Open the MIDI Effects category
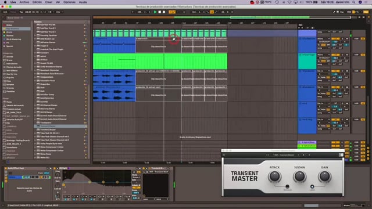Screen dimensions: 372x209 12,71
